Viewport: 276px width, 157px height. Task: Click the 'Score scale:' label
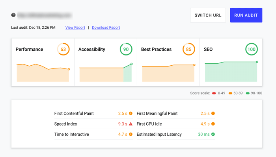(x=200, y=93)
